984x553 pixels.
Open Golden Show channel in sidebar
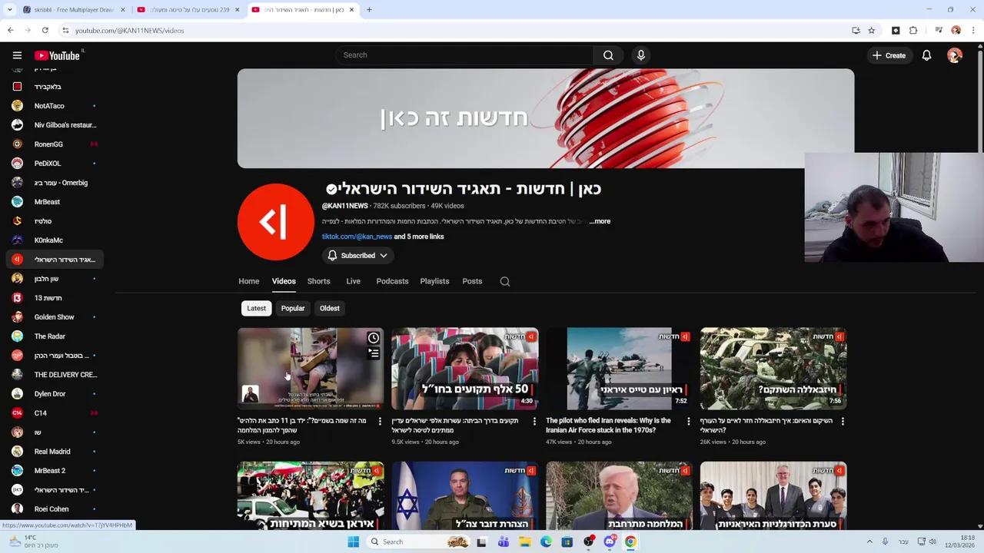click(54, 317)
